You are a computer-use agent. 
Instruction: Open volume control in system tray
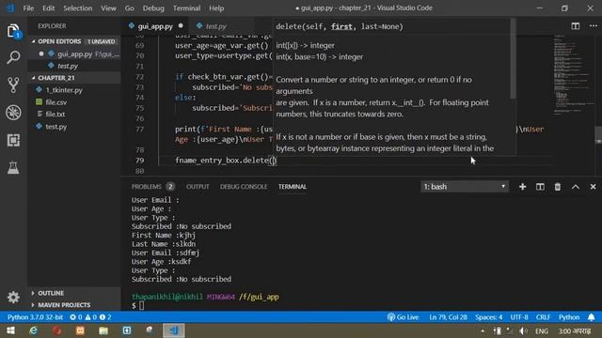(523, 330)
